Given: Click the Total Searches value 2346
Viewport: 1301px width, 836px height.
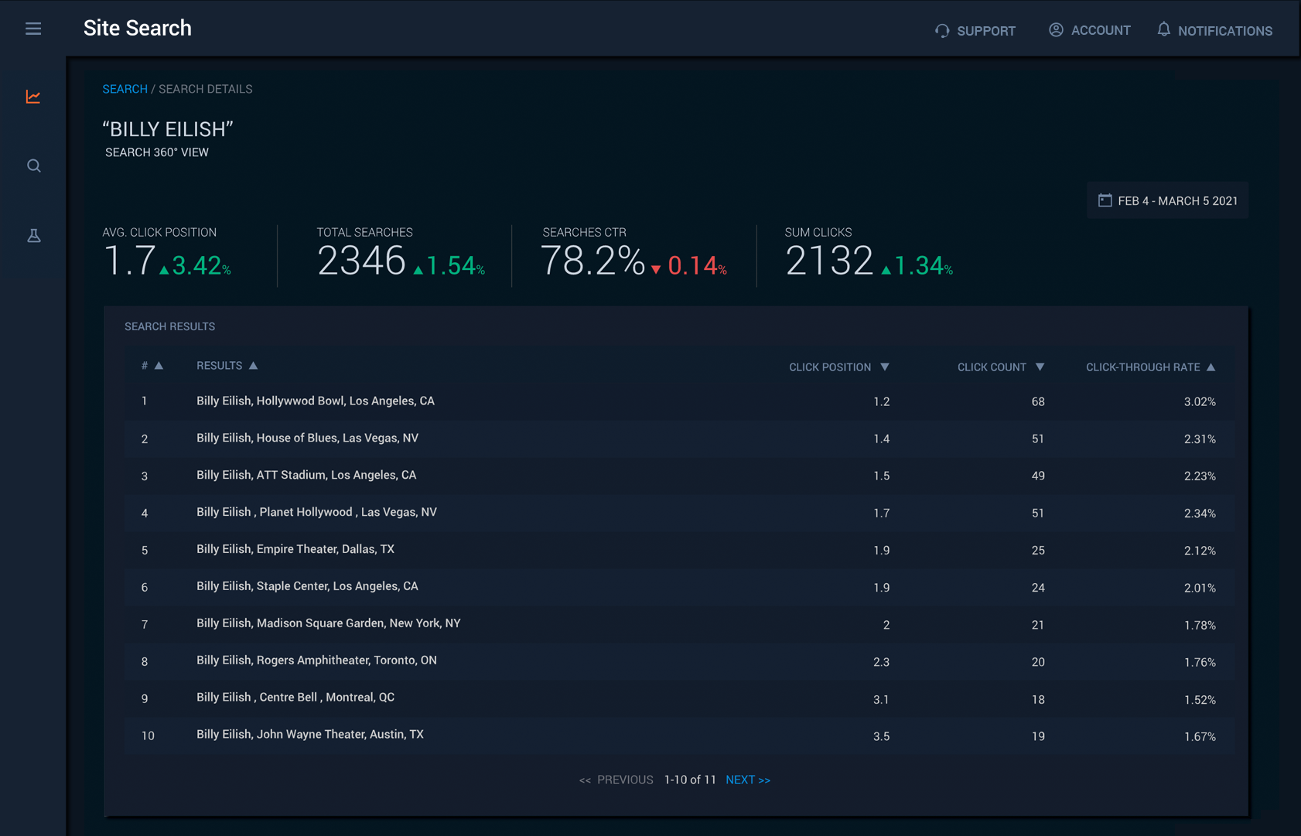Looking at the screenshot, I should (361, 261).
